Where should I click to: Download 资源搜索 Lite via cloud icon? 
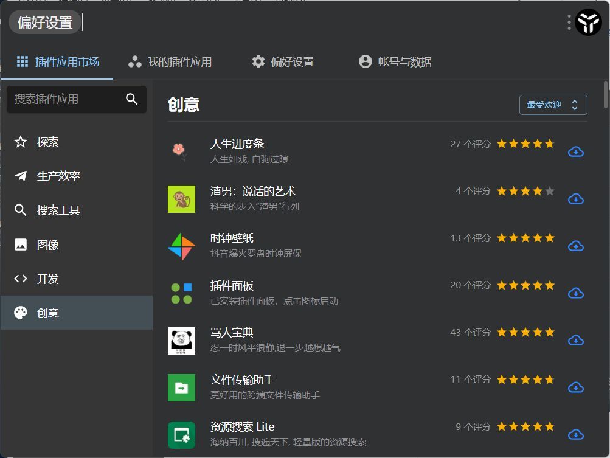[576, 434]
